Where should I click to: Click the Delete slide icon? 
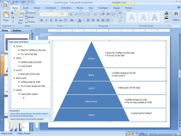[26, 22]
